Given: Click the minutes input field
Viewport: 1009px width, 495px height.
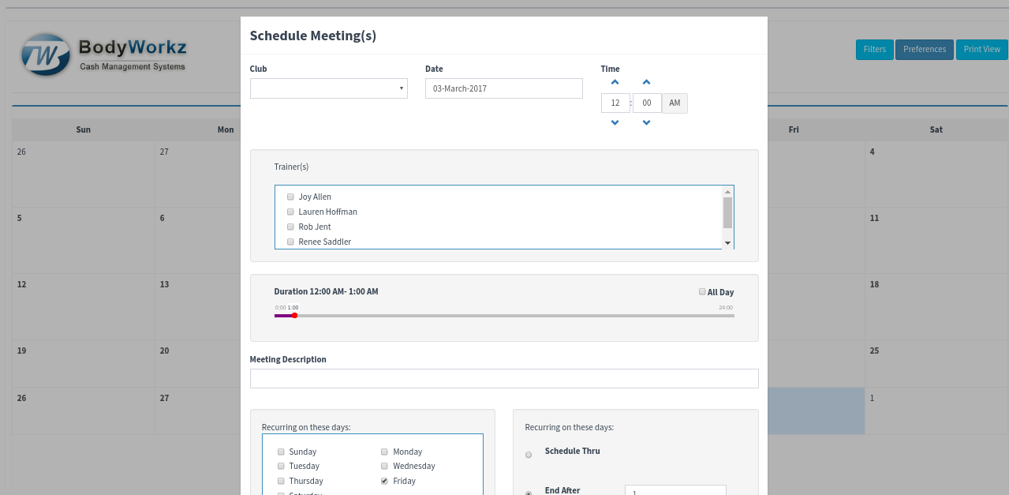Looking at the screenshot, I should coord(647,103).
